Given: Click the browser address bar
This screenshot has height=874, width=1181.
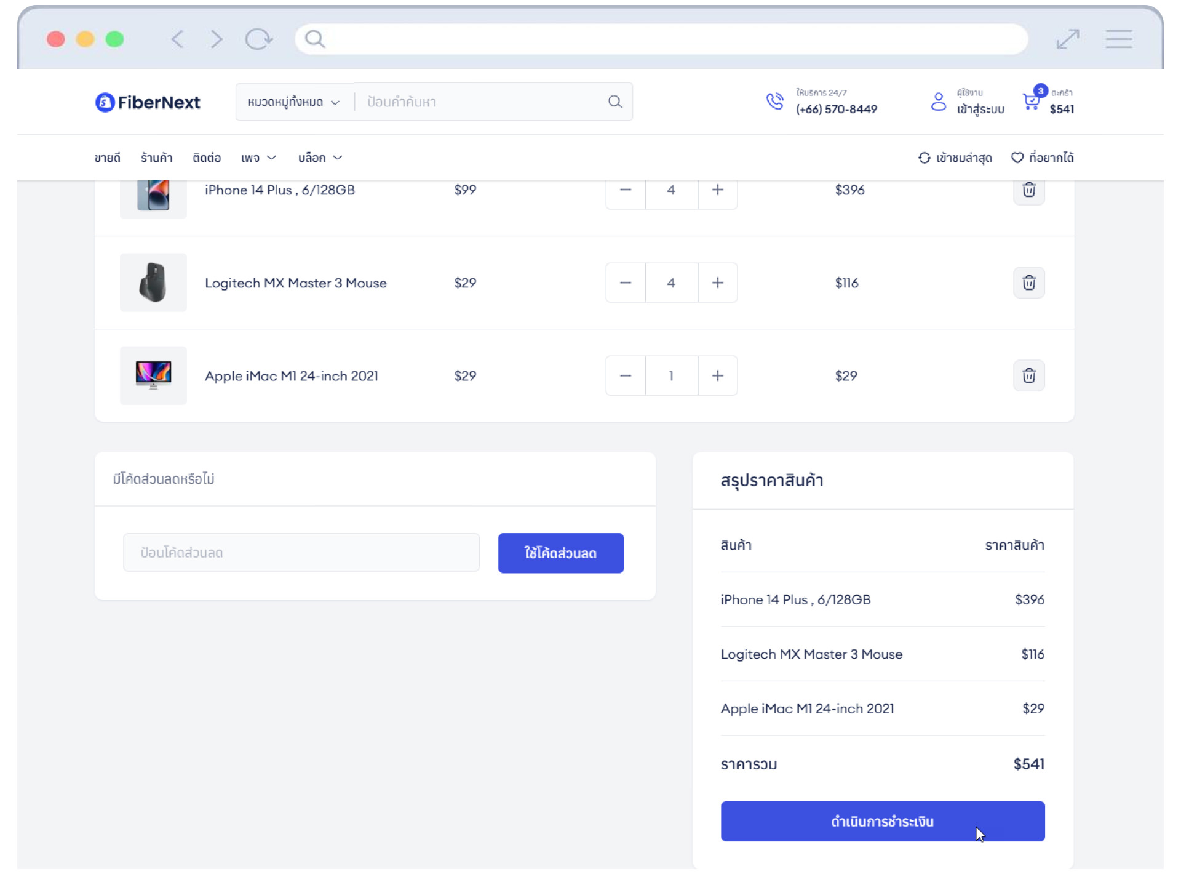Looking at the screenshot, I should (x=661, y=39).
